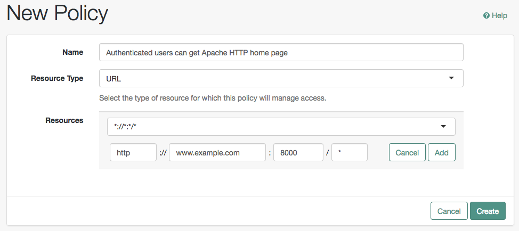Click the resource type description hint text
519x231 pixels.
[213, 98]
